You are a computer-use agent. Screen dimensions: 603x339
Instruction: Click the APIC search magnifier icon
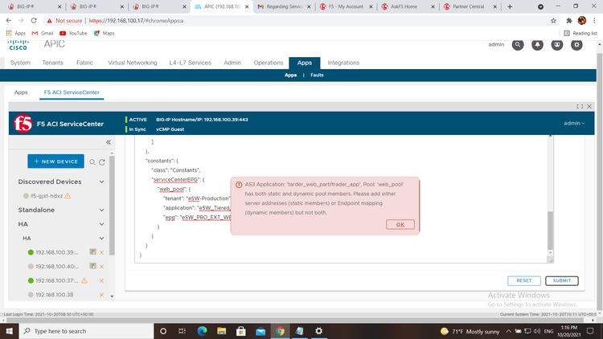518,45
